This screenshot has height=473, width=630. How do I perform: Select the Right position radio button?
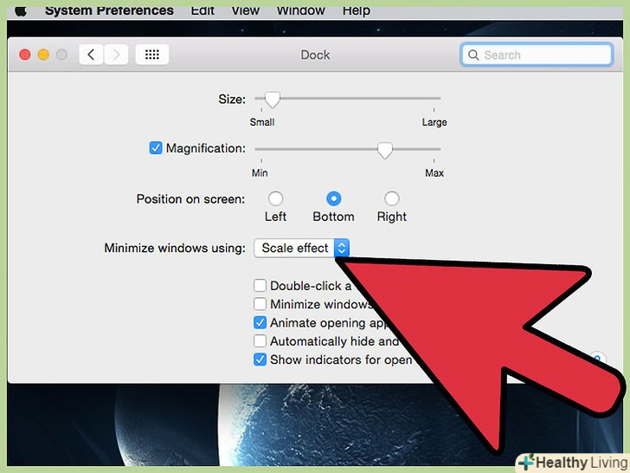pos(391,198)
